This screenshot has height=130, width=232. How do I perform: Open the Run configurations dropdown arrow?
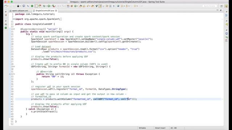(51, 6)
